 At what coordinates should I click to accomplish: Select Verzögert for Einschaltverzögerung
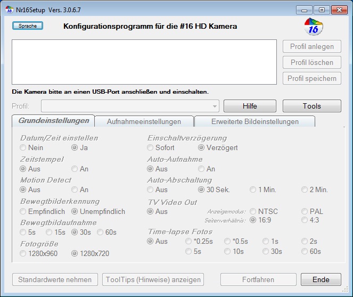coord(218,147)
